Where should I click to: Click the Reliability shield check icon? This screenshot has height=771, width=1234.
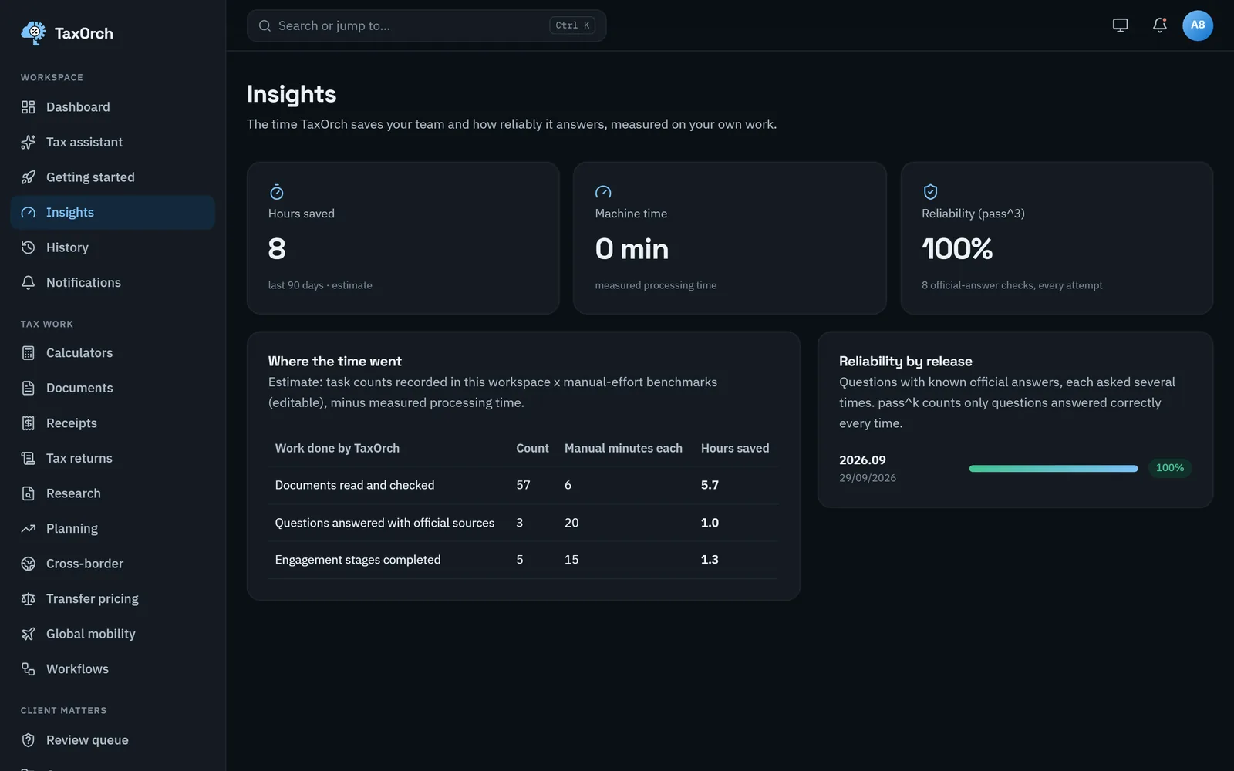coord(930,192)
